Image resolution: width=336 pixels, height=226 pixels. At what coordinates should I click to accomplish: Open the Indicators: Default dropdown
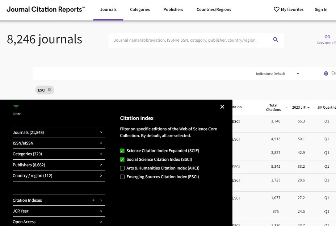[x=277, y=74]
